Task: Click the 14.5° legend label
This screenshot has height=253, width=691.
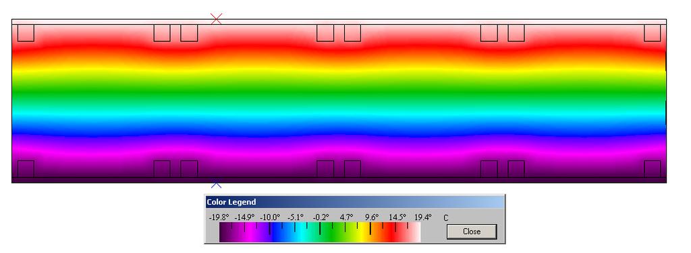Action: pyautogui.click(x=397, y=217)
